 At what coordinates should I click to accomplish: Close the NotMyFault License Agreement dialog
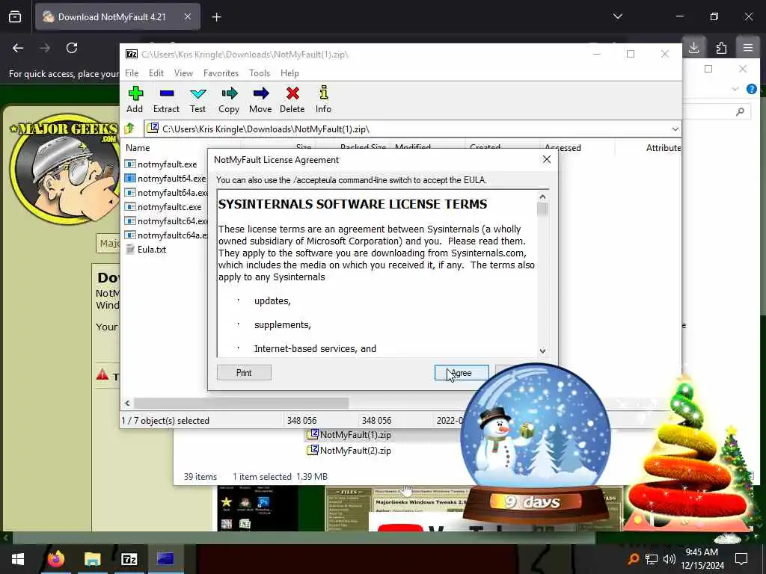[547, 160]
